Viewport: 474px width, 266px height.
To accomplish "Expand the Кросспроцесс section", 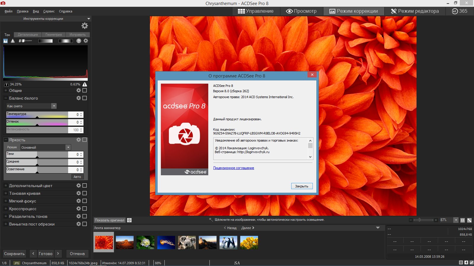I will (6, 209).
